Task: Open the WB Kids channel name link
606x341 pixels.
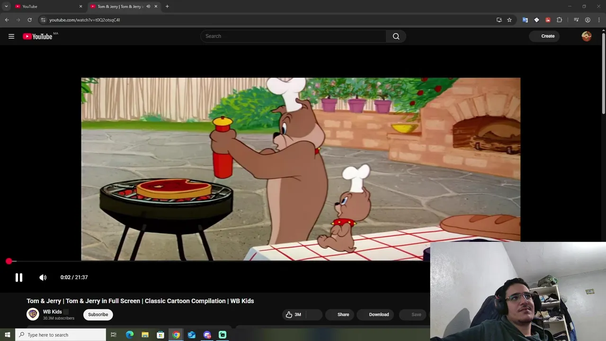Action: pyautogui.click(x=53, y=312)
